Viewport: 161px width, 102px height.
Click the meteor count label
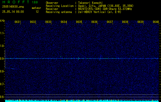pos(36,8)
